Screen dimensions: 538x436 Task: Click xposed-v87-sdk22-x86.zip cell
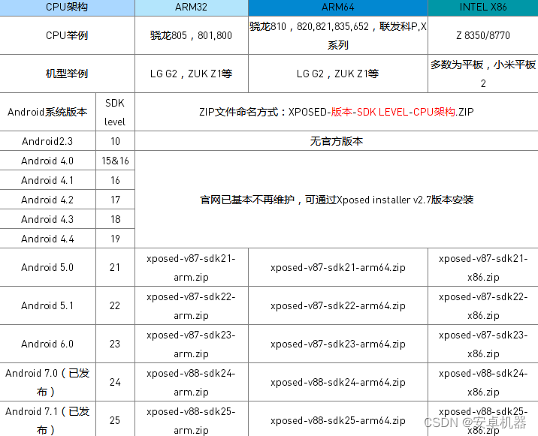pos(483,305)
